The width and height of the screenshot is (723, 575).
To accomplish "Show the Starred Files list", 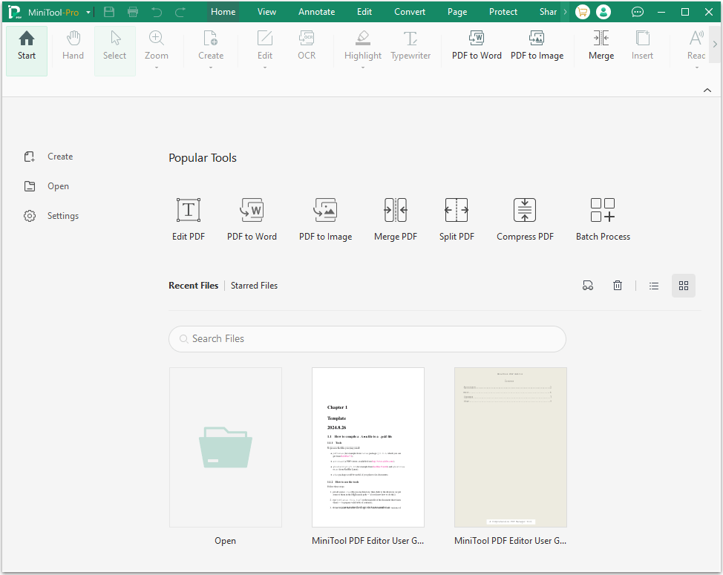I will (254, 286).
